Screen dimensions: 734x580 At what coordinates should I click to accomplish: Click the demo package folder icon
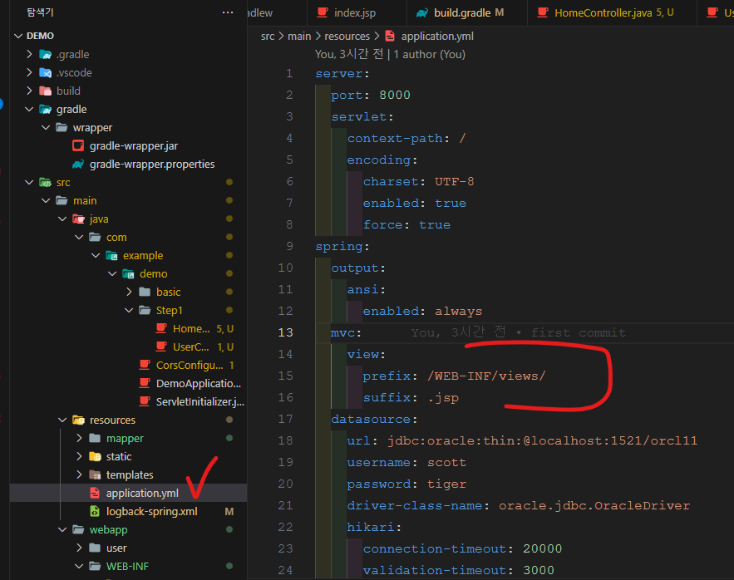[x=128, y=274]
